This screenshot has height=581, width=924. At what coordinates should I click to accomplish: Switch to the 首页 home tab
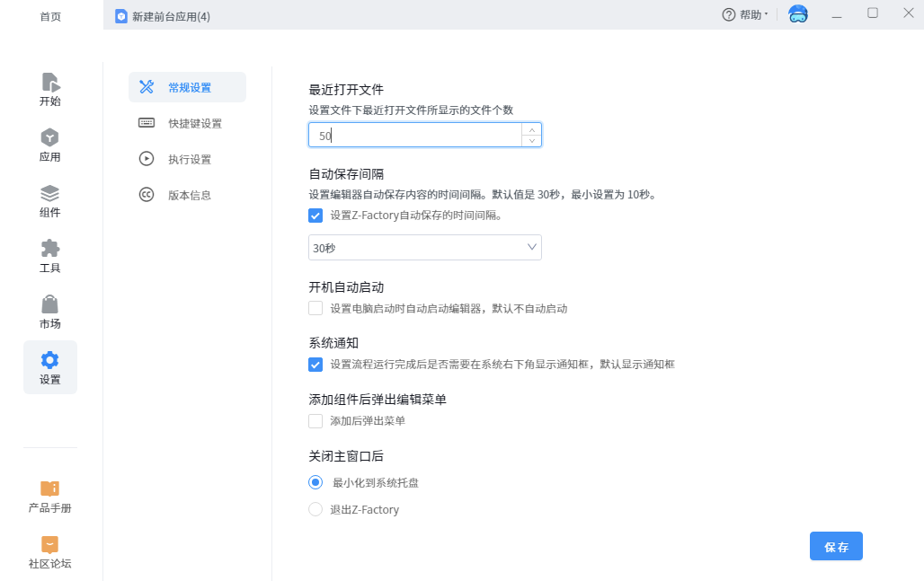point(50,16)
